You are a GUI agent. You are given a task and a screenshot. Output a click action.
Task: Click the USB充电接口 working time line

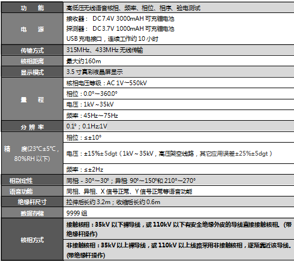pos(112,38)
